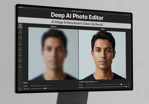Reset the After Clarity slider with its circle icon
This screenshot has height=104, width=149.
coord(129,84)
